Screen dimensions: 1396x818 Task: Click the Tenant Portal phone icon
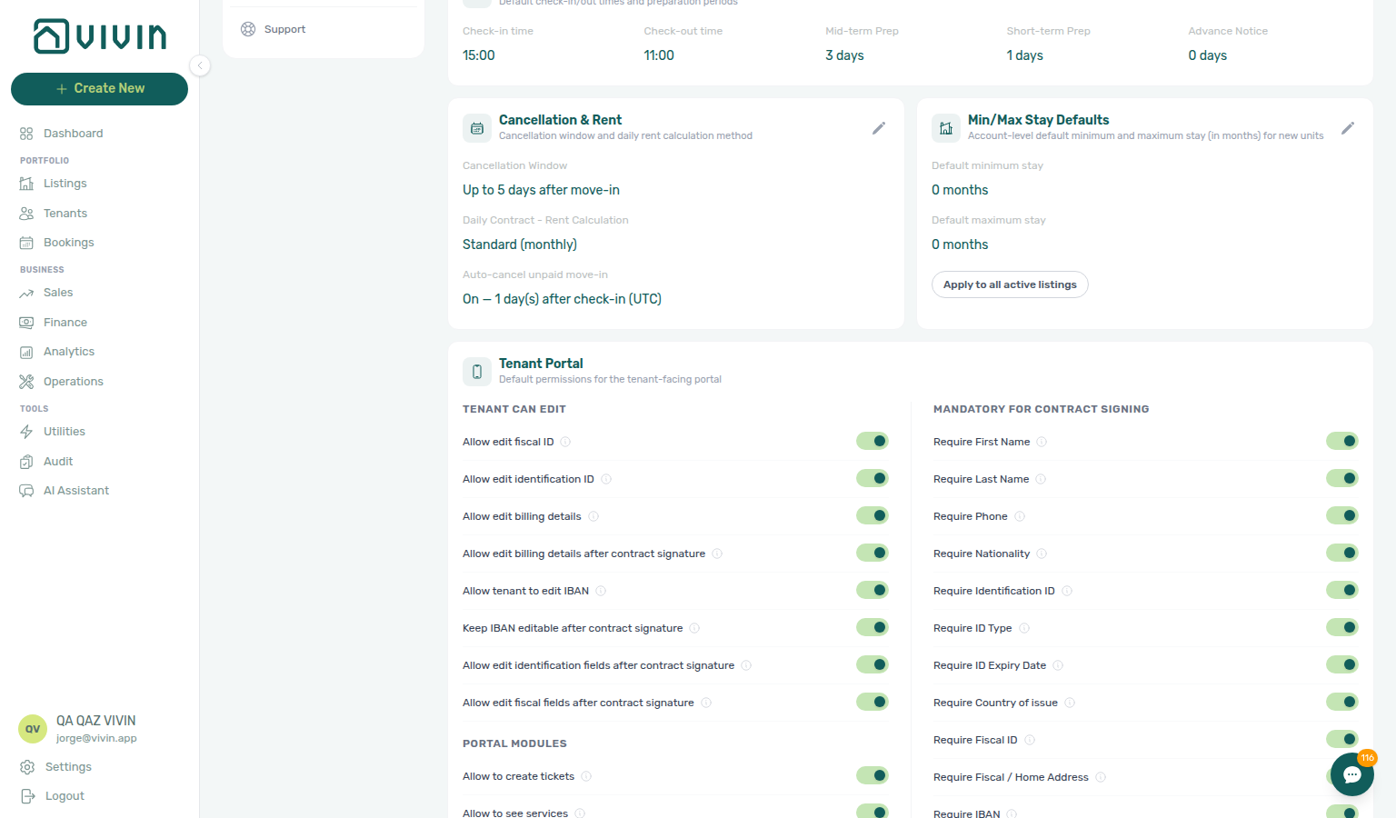pyautogui.click(x=477, y=372)
